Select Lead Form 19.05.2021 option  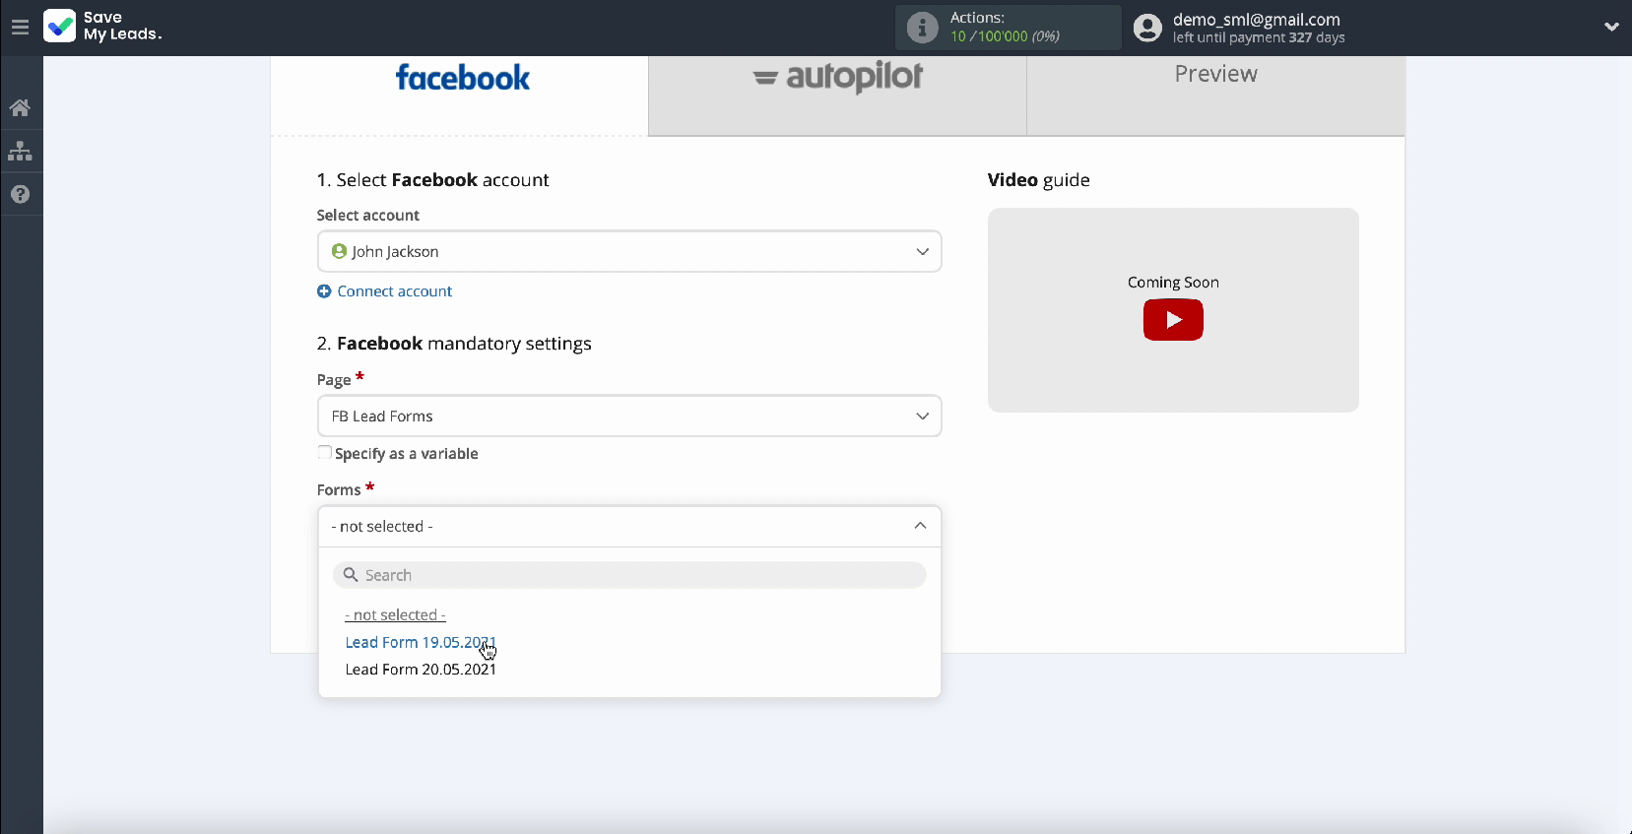pos(420,642)
